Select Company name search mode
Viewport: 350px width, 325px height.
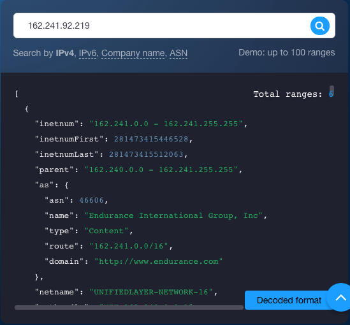point(133,54)
